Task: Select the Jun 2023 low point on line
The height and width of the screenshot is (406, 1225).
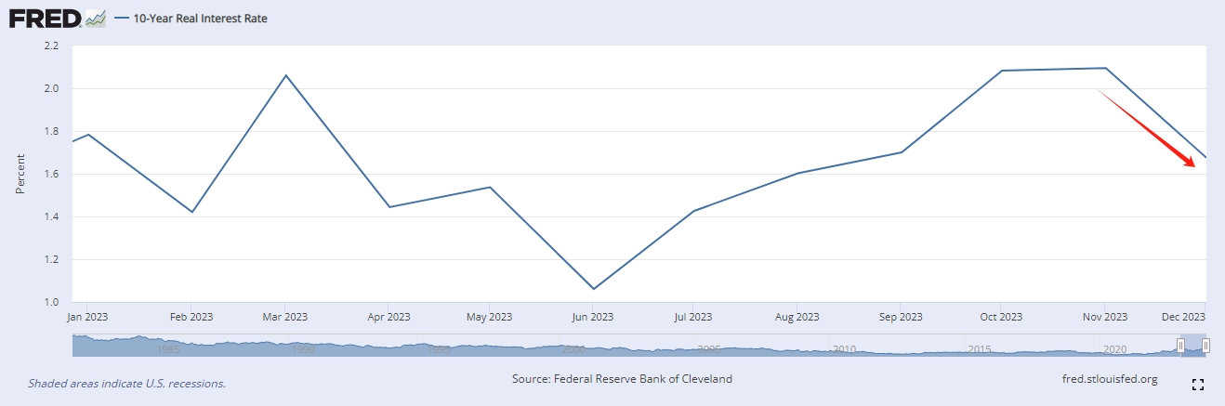Action: (x=593, y=289)
